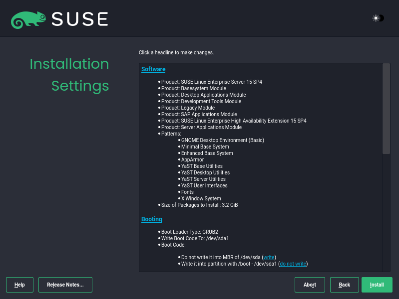Start installation with the Install button
The width and height of the screenshot is (399, 299).
point(377,285)
